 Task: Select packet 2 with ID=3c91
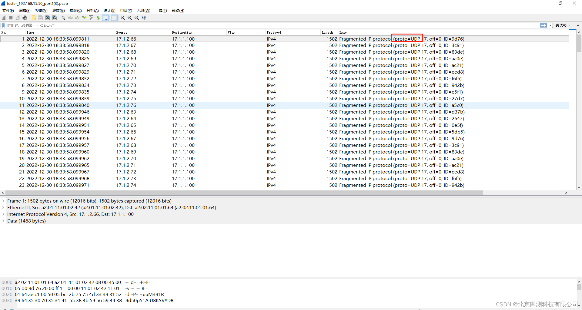pyautogui.click(x=284, y=45)
